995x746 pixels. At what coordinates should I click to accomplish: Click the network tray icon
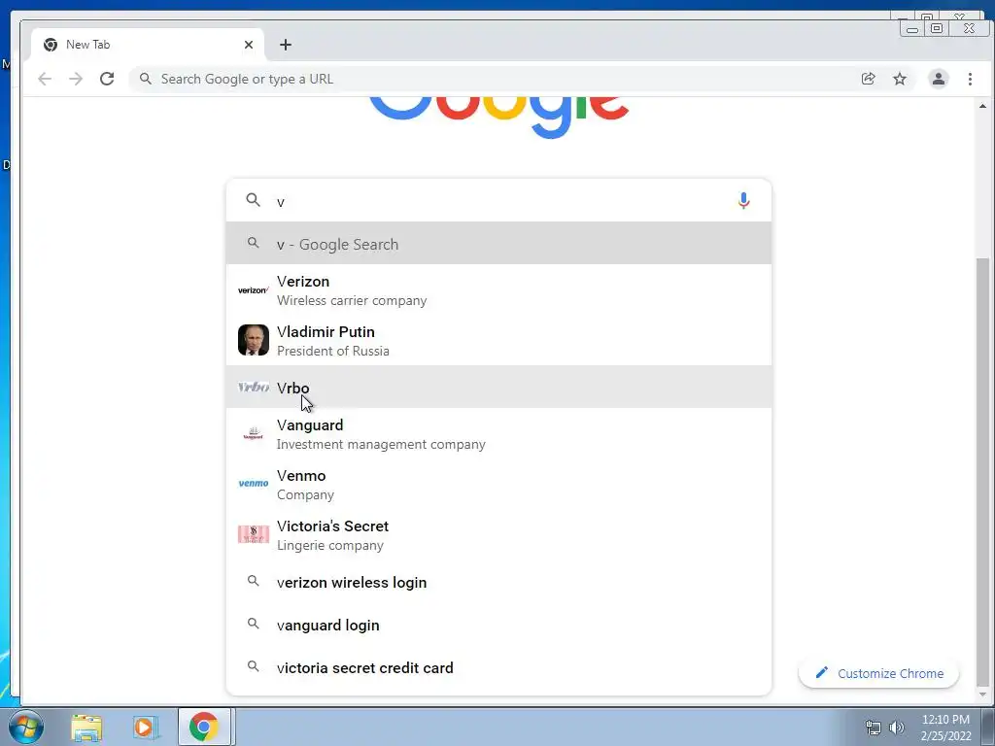[874, 728]
